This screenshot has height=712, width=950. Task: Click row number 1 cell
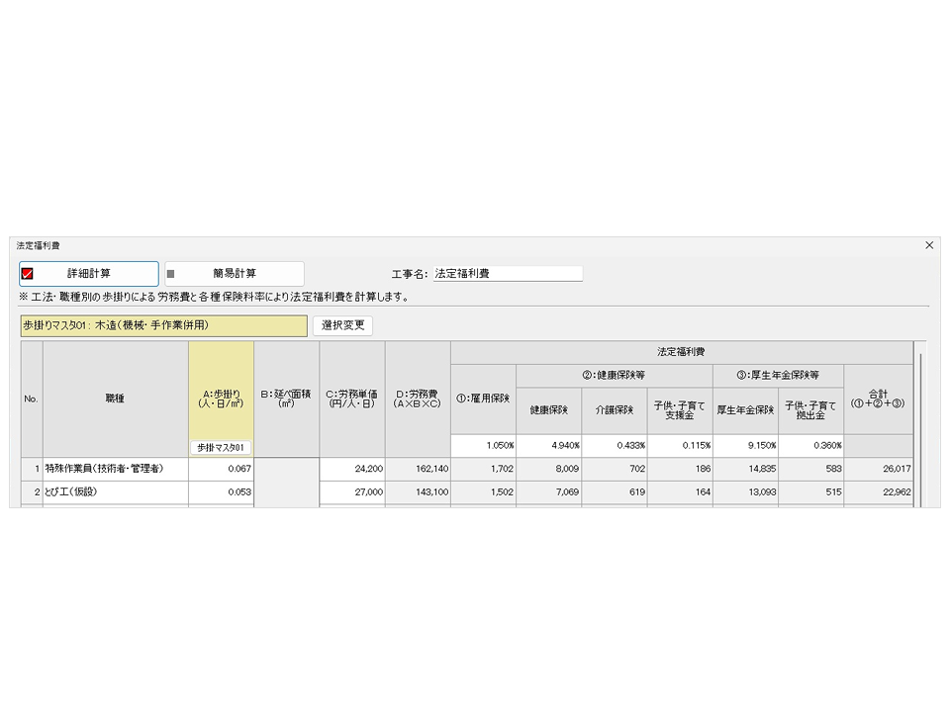(32, 469)
